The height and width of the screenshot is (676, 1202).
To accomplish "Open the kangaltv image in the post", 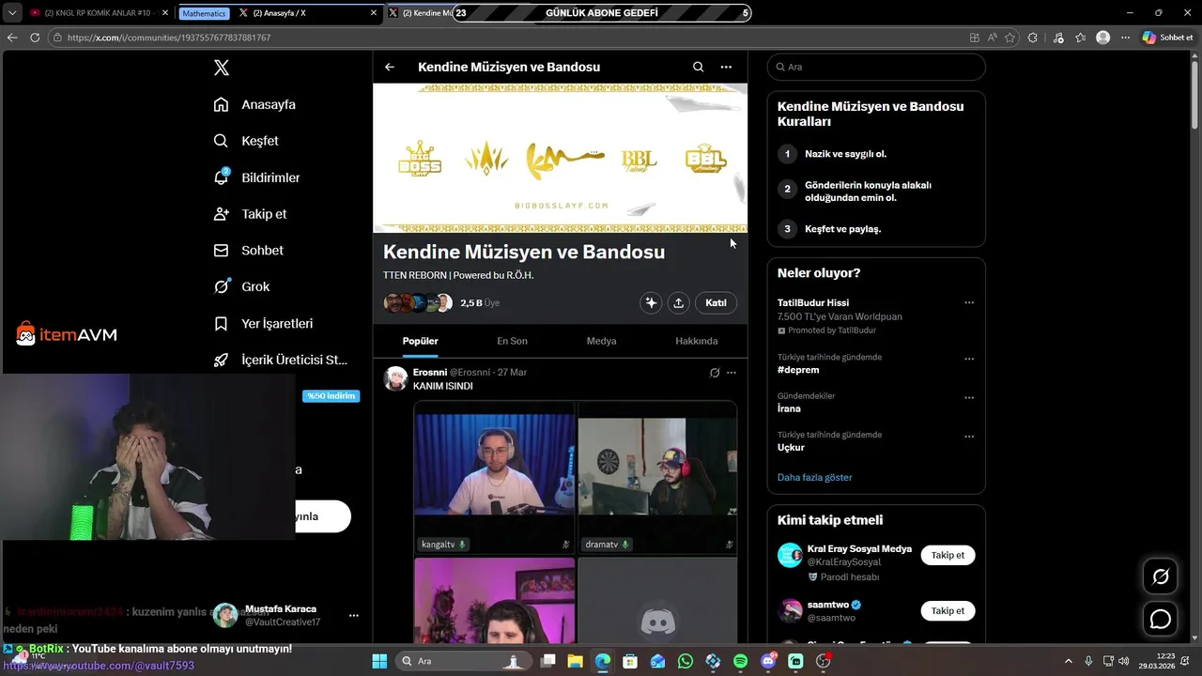I will (x=494, y=477).
